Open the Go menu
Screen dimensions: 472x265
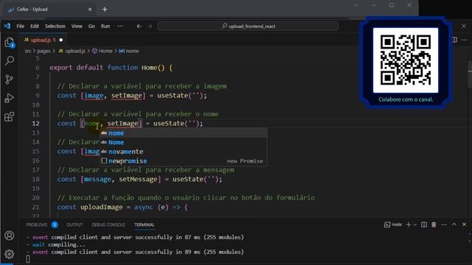point(91,26)
